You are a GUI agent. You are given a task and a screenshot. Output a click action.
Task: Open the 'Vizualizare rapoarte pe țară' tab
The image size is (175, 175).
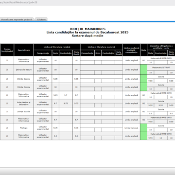[17, 19]
